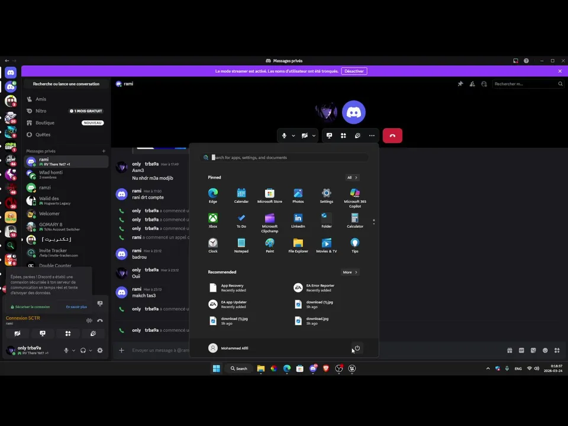Image resolution: width=568 pixels, height=426 pixels.
Task: Open Brave browser from taskbar
Action: [x=326, y=369]
